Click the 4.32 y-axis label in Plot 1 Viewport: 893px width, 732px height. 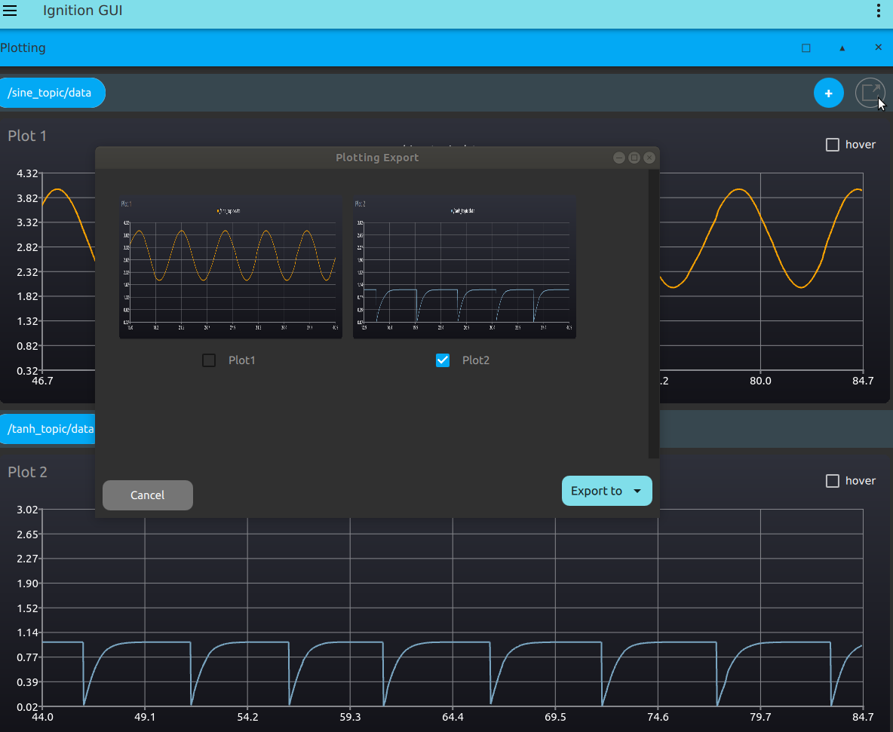point(27,173)
